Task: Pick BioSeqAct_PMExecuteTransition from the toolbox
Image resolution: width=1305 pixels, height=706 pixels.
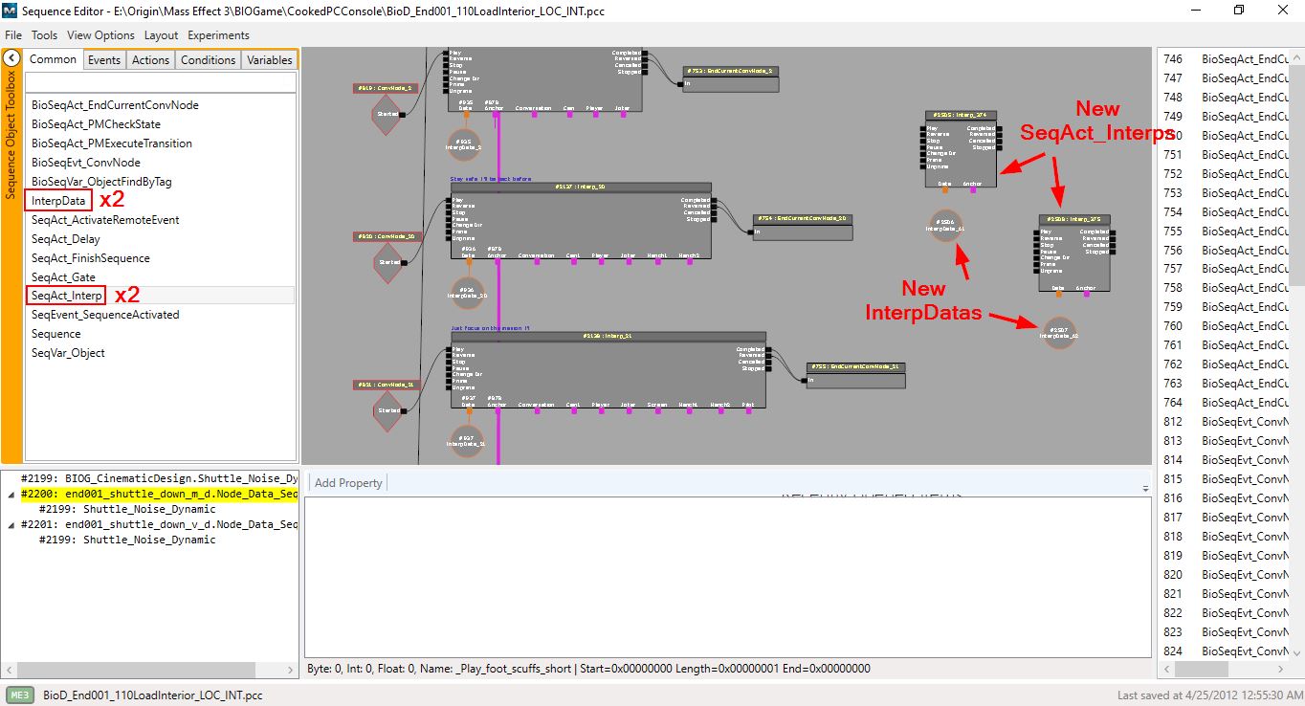Action: click(x=111, y=143)
